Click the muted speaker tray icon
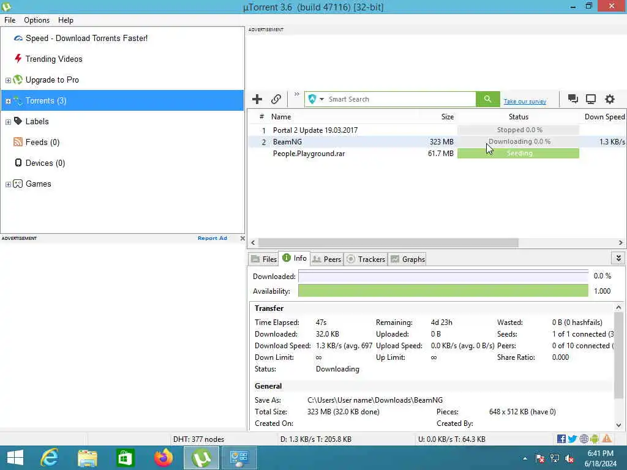The width and height of the screenshot is (627, 470). pyautogui.click(x=569, y=458)
